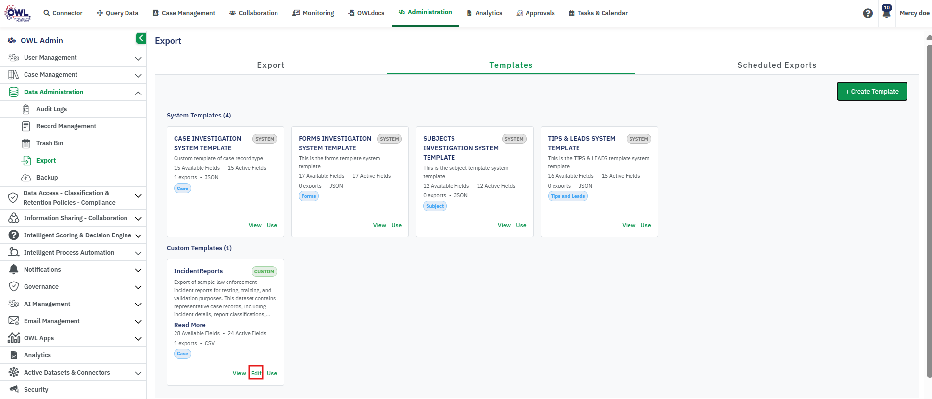Click the Notifications bell icon in sidebar
This screenshot has height=399, width=932.
pyautogui.click(x=14, y=270)
